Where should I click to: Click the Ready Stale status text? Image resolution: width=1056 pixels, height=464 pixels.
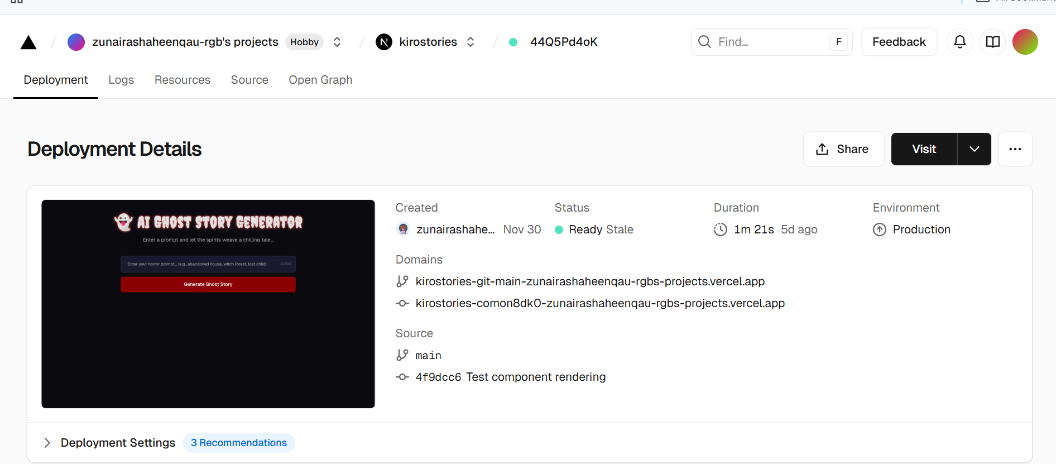click(601, 229)
